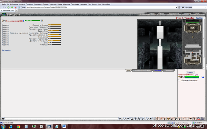This screenshot has width=207, height=129.
Task: Click the green forward navigation arrow
Action: [x=12, y=7]
